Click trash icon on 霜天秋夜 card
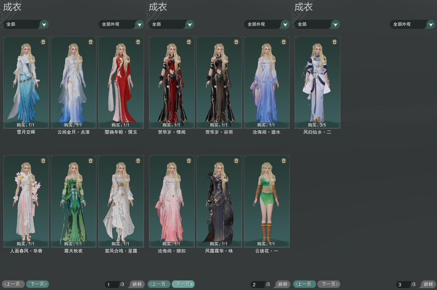Viewport: 437px width, 290px height. (x=90, y=161)
